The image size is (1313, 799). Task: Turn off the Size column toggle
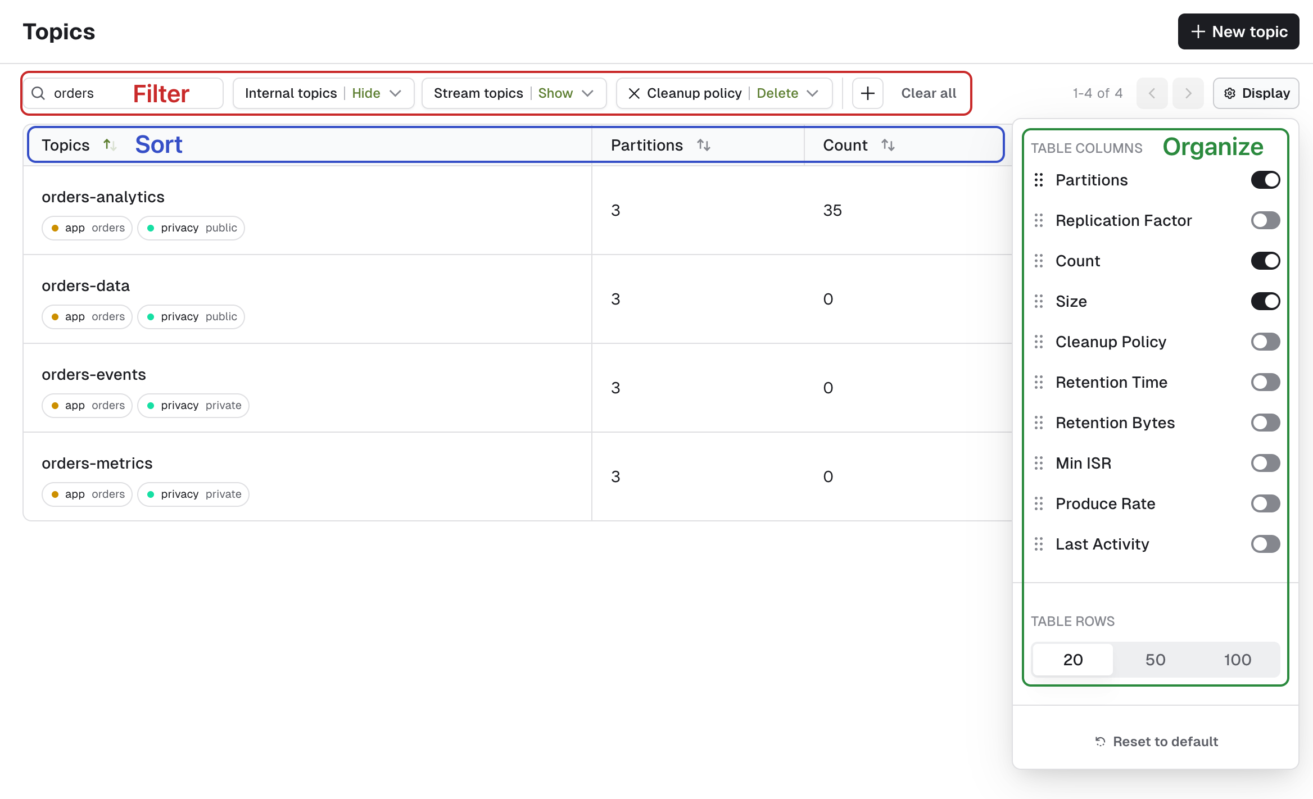pyautogui.click(x=1265, y=301)
